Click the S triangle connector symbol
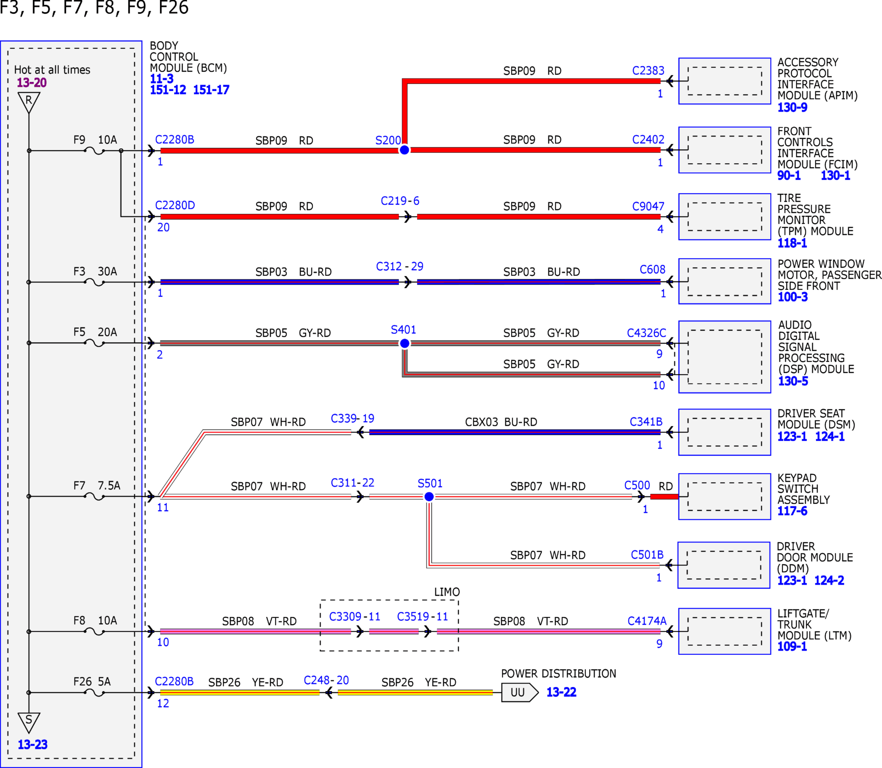 [29, 722]
